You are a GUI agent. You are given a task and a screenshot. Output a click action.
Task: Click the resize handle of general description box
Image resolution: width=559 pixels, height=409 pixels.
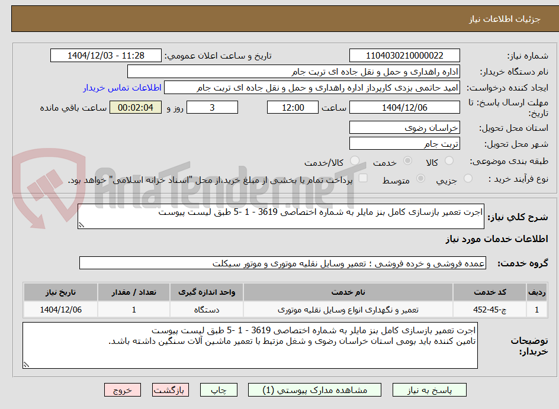coord(81,225)
